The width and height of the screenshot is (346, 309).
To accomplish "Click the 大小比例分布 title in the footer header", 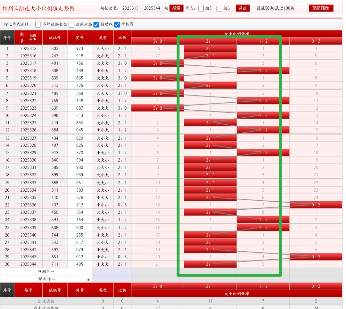I will coord(236,294).
